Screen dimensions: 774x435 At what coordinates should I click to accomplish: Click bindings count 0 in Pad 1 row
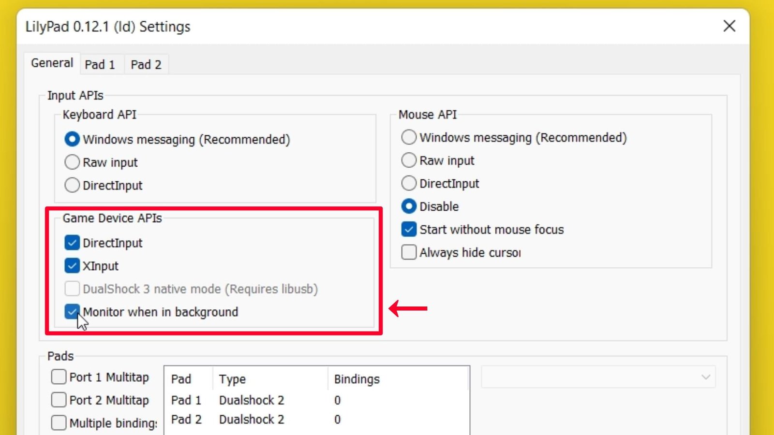pyautogui.click(x=337, y=400)
